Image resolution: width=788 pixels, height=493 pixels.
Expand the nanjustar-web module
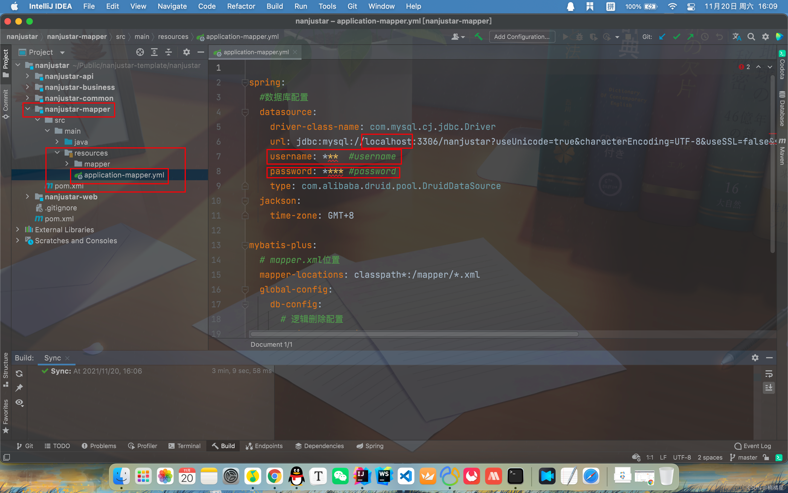28,197
